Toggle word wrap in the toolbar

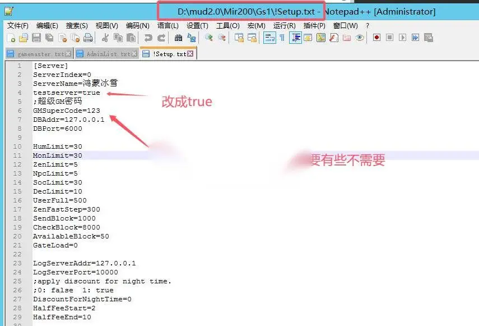pyautogui.click(x=269, y=38)
